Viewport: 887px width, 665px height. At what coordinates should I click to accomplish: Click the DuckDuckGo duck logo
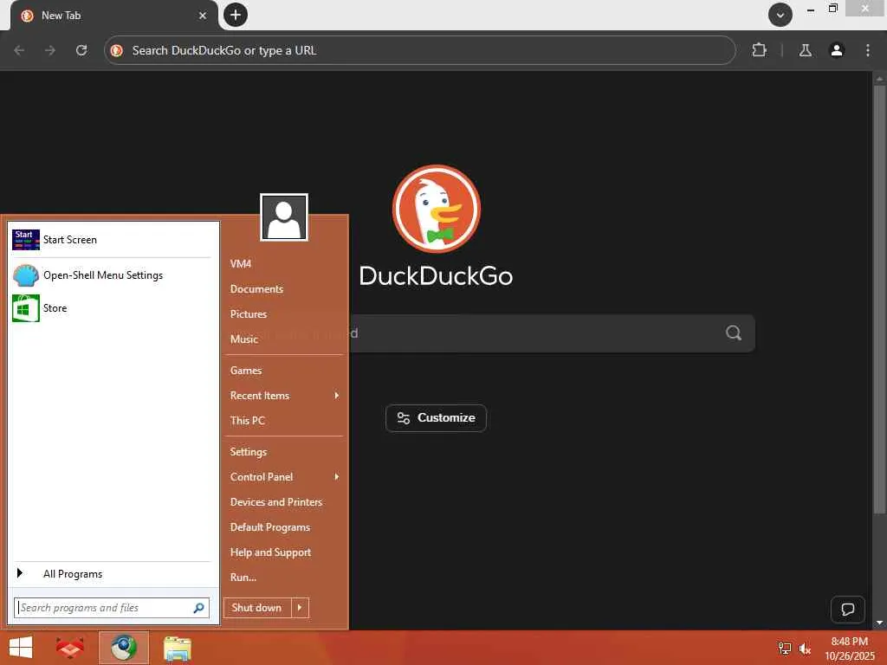coord(437,210)
